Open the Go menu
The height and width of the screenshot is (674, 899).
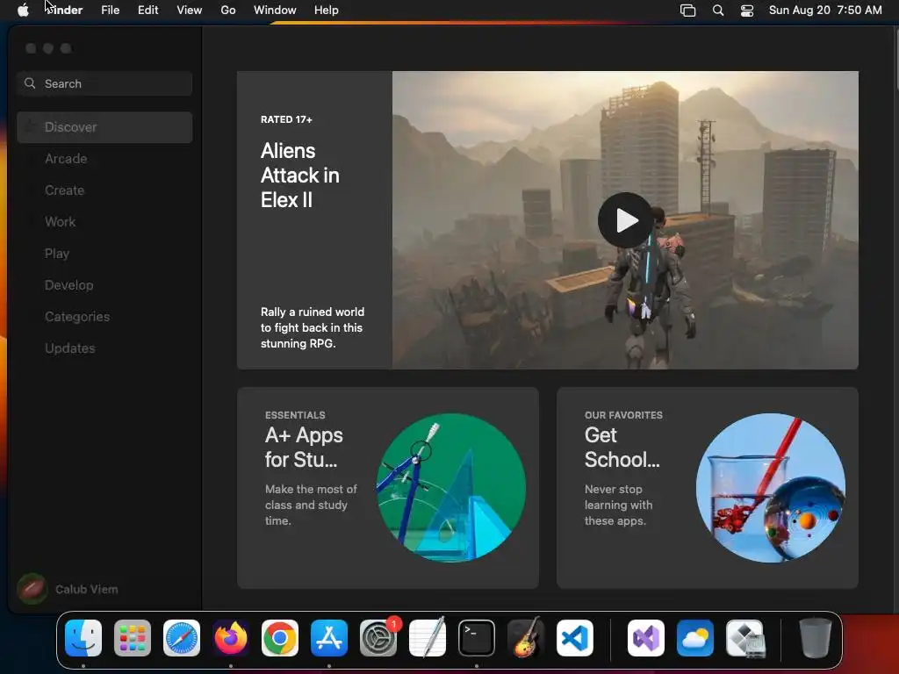(228, 11)
